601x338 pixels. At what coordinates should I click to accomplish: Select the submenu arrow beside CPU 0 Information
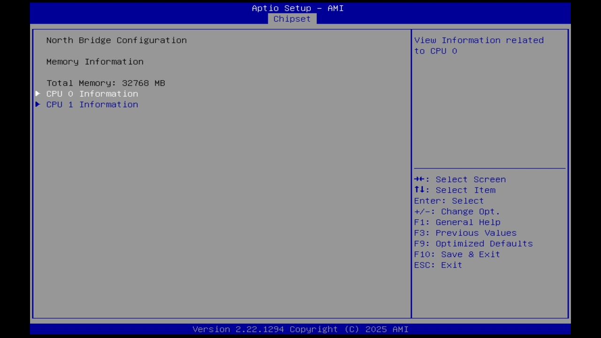click(x=38, y=93)
